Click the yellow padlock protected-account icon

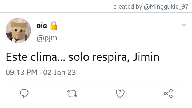[54, 26]
